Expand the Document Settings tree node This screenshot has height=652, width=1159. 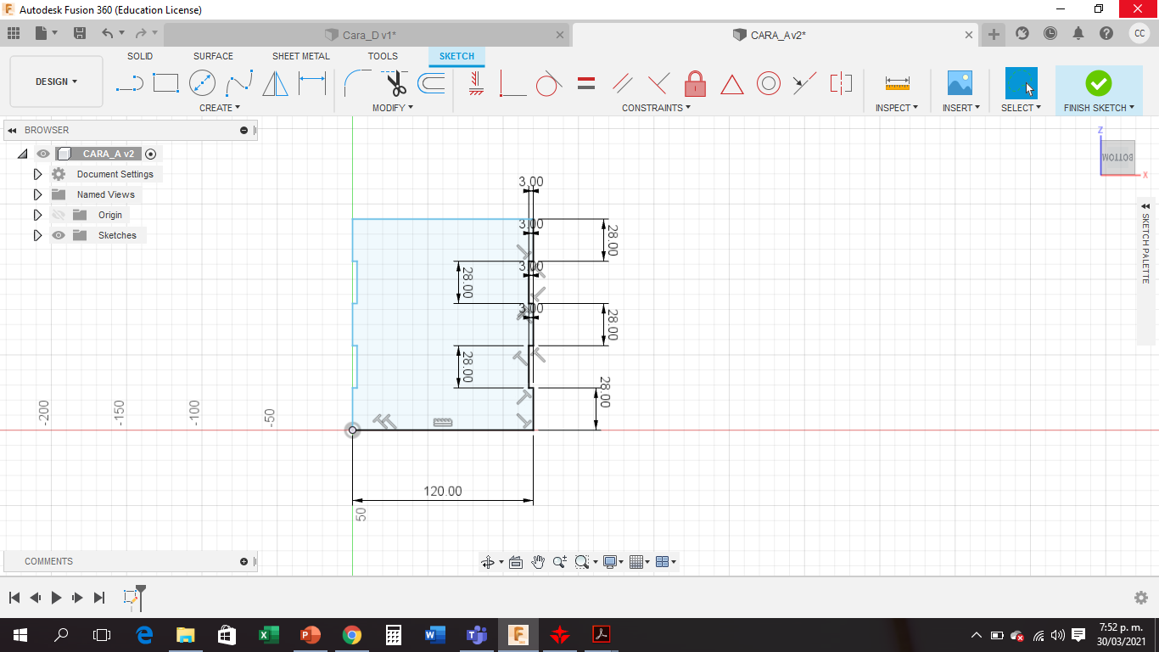pyautogui.click(x=37, y=174)
